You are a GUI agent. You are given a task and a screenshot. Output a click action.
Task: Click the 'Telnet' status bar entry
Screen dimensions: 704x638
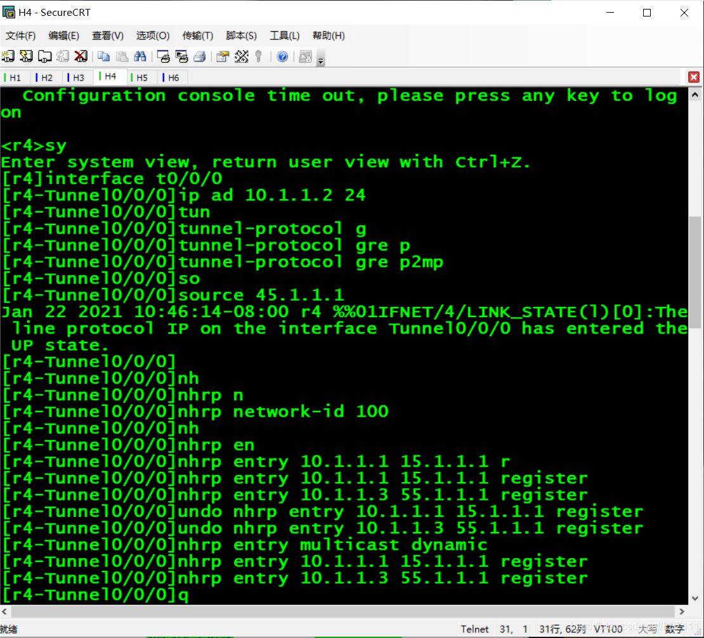click(474, 629)
